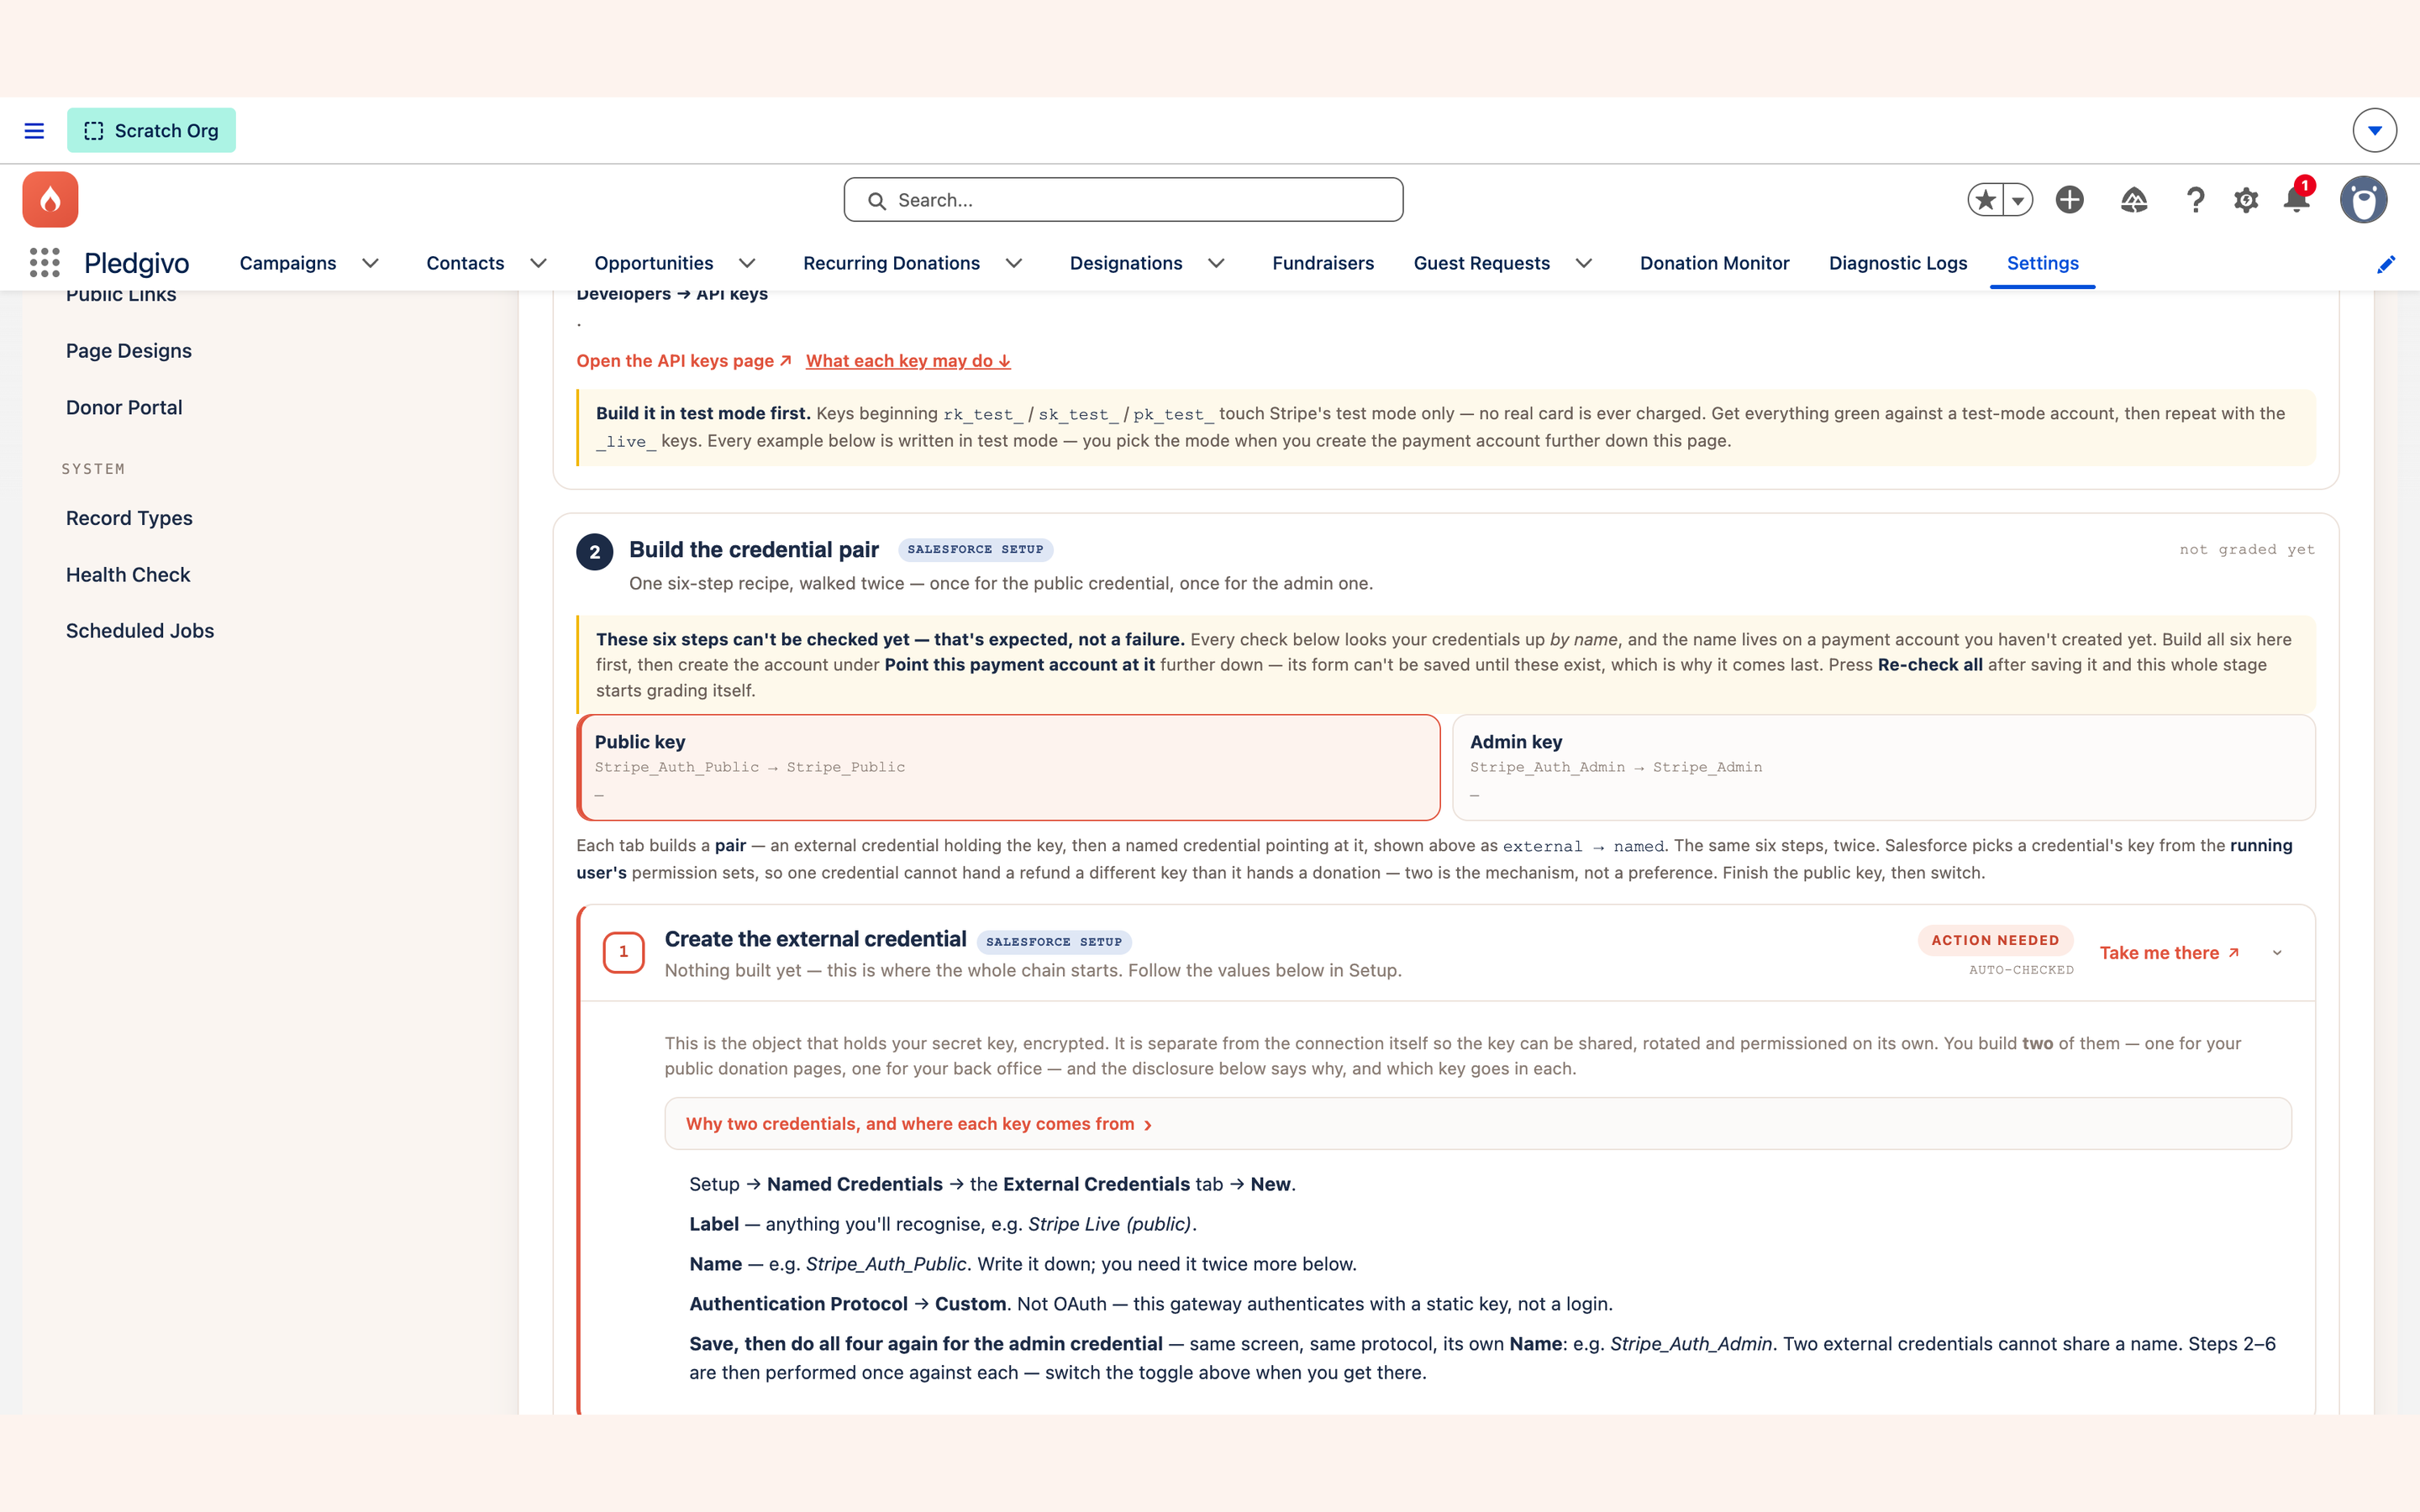The image size is (2420, 1512).
Task: Click the ACTION NEEDED status badge
Action: pos(1995,940)
